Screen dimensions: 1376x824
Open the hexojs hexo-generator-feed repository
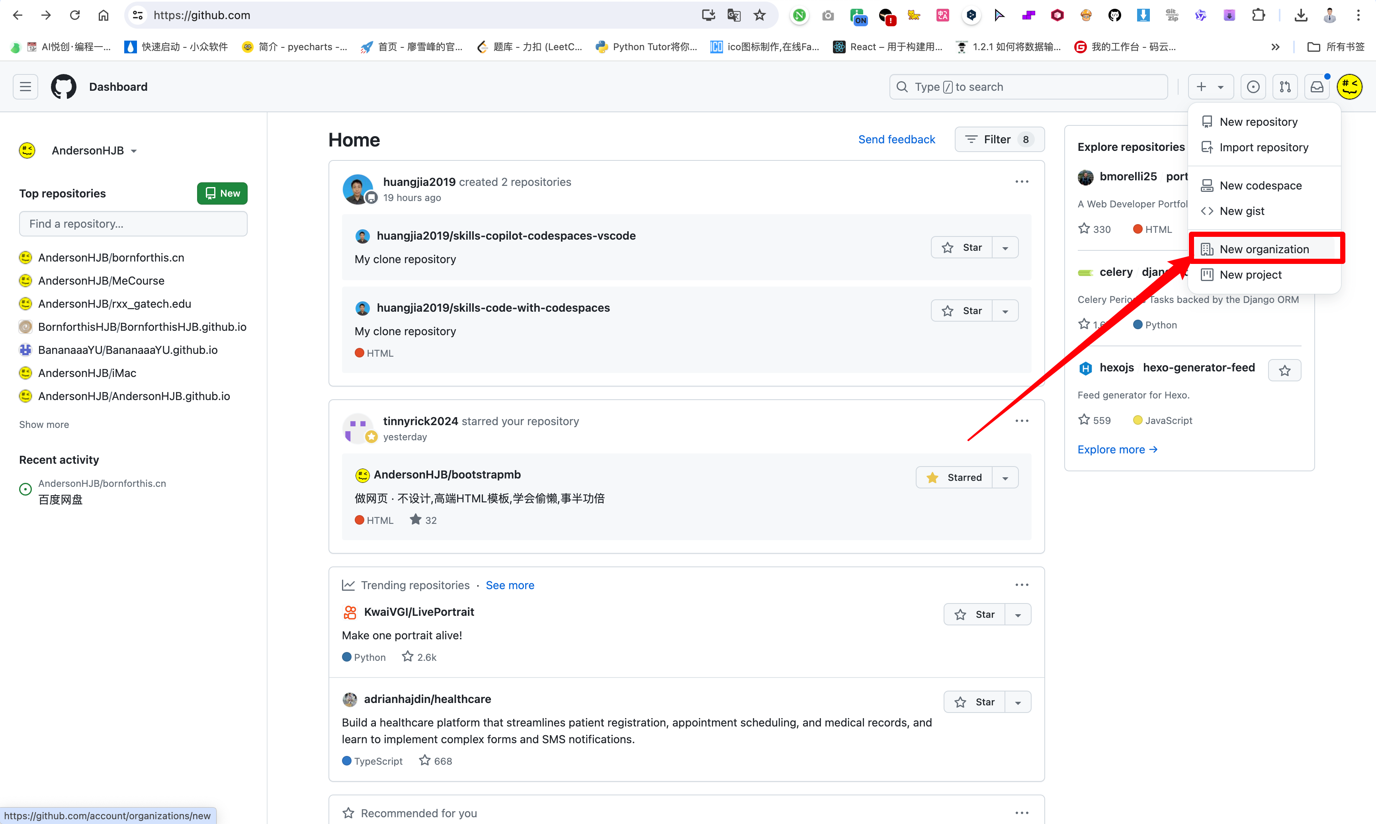[1177, 367]
